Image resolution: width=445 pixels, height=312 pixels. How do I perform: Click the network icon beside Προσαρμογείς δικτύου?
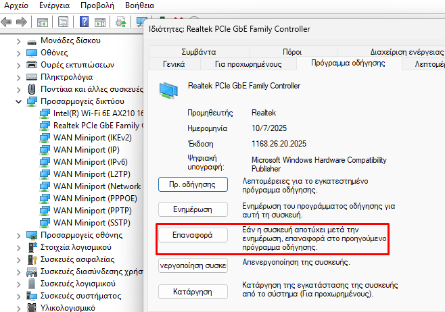pyautogui.click(x=32, y=101)
